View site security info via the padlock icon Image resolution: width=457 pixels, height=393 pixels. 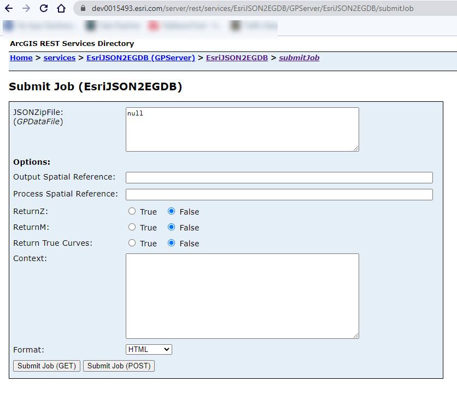(82, 9)
